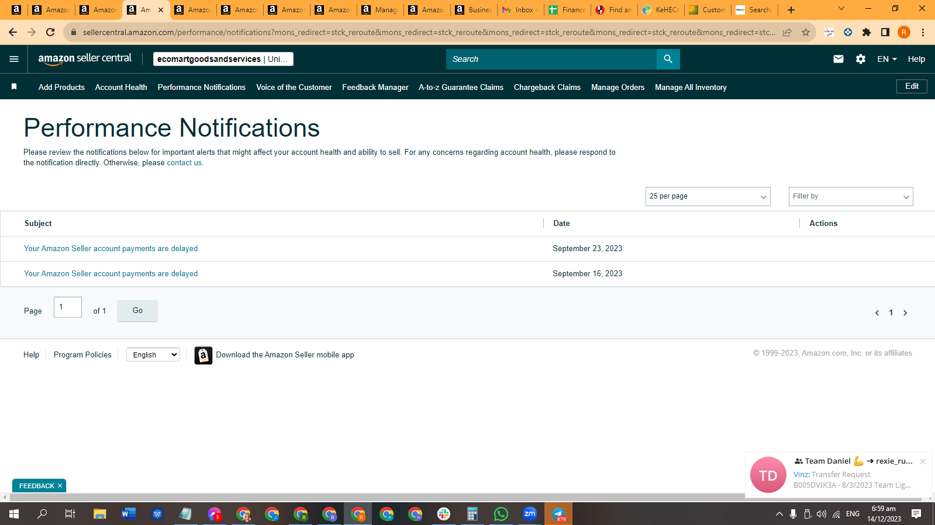Screen dimensions: 935x525
Task: Open Zoom from the taskbar
Action: tap(530, 514)
